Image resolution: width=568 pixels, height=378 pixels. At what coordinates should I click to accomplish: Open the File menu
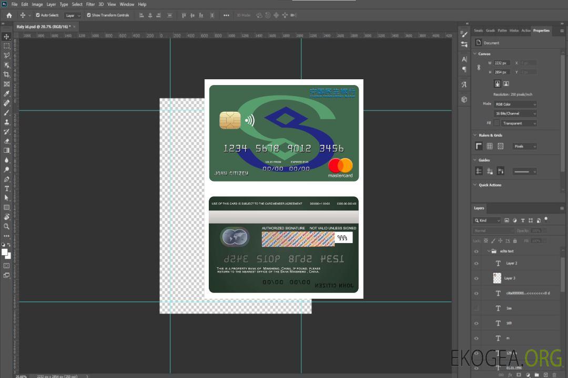coord(14,4)
